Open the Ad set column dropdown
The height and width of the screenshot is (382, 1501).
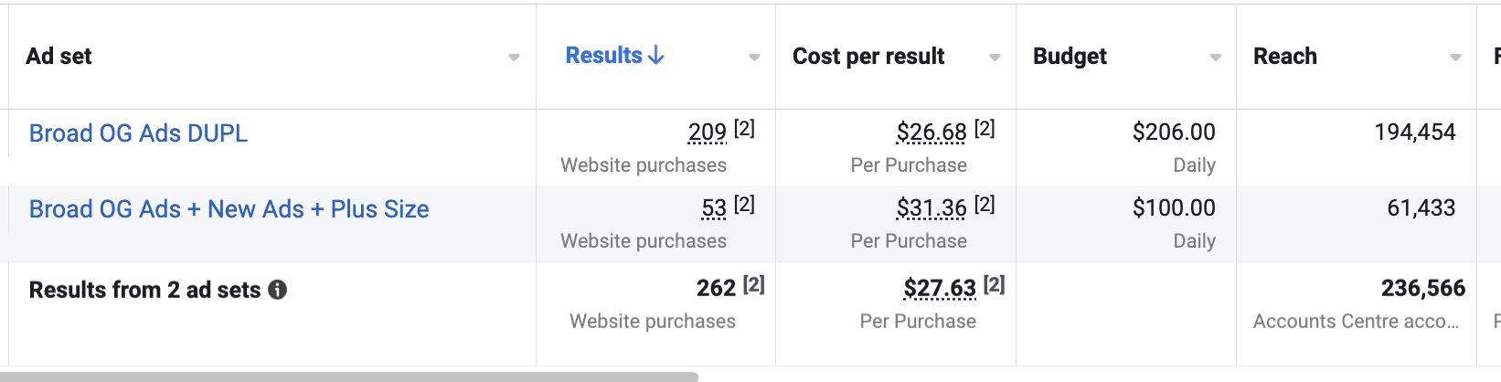tap(514, 58)
